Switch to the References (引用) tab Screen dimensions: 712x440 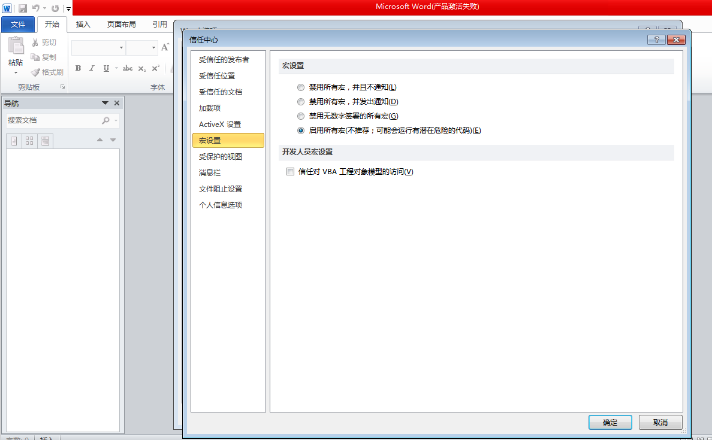159,24
